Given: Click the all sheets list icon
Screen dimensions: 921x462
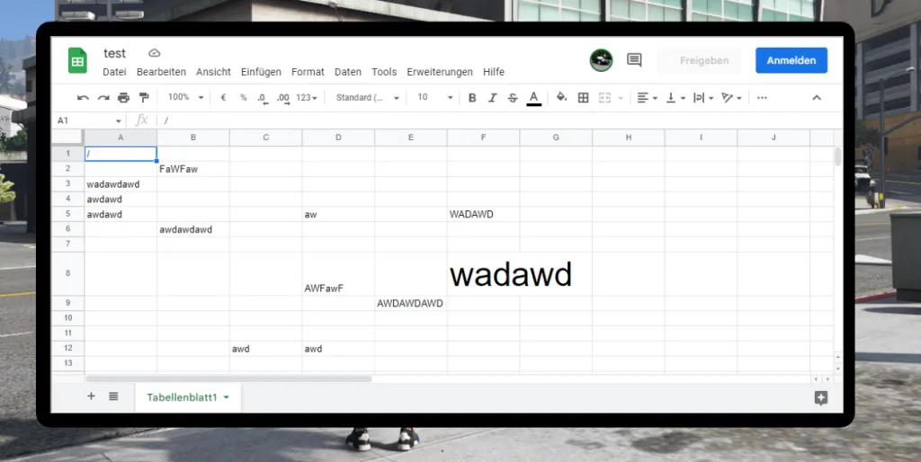Looking at the screenshot, I should click(113, 396).
